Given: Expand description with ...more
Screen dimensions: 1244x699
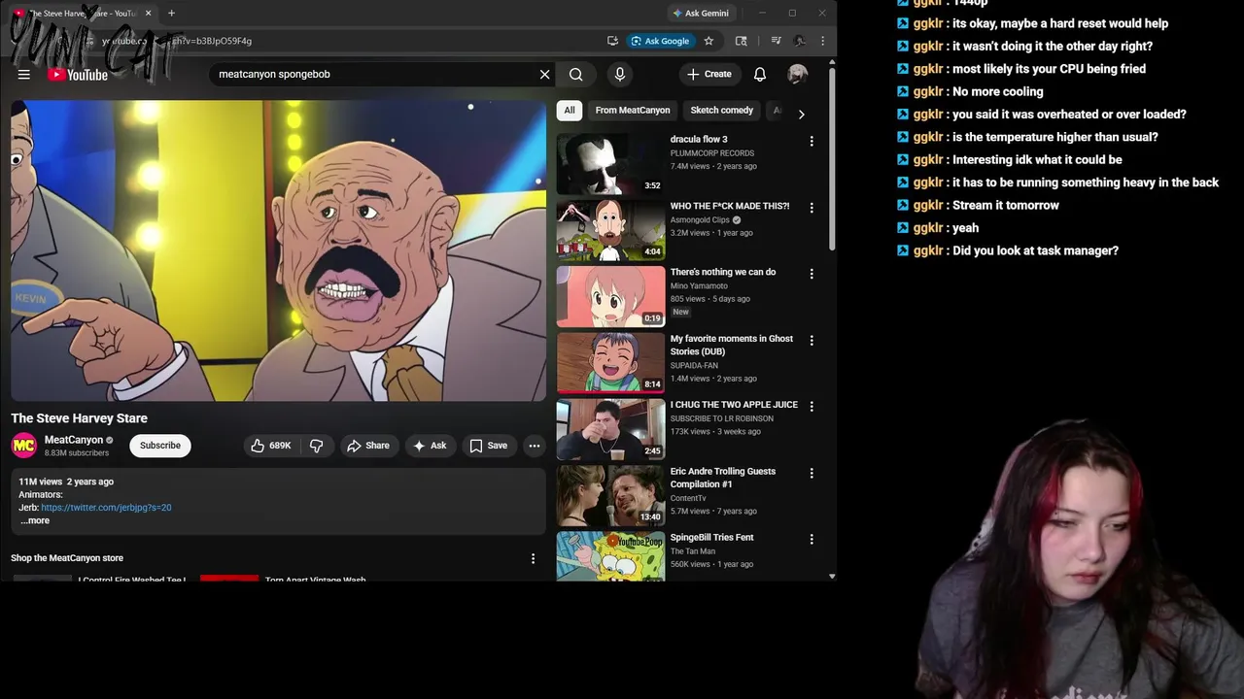Looking at the screenshot, I should [x=35, y=520].
